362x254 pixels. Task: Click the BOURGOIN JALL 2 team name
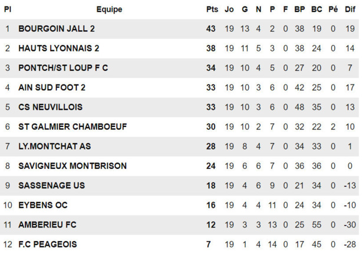[57, 29]
